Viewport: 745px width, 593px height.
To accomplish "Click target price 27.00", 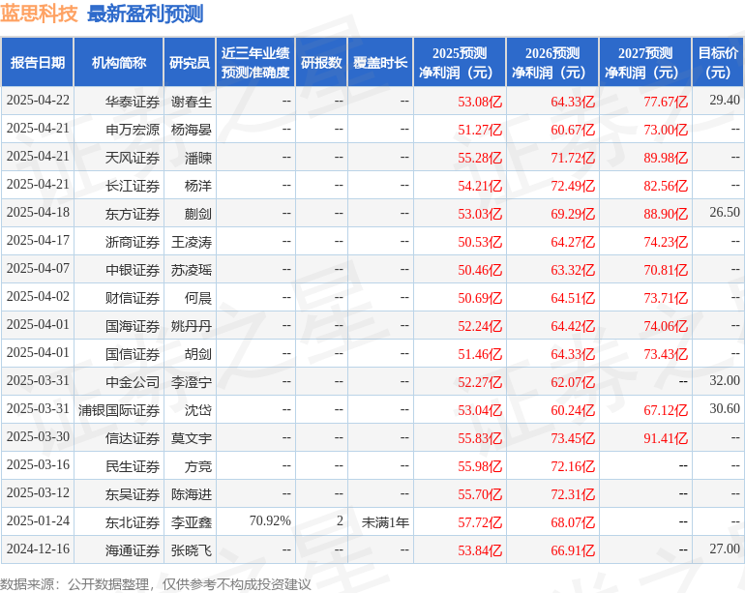I will click(725, 549).
